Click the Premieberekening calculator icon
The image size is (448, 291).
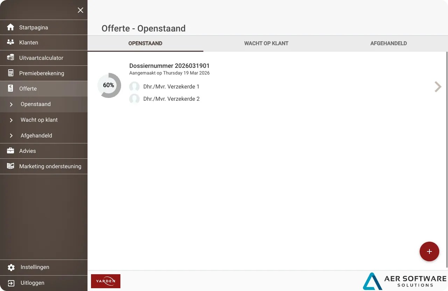[10, 73]
